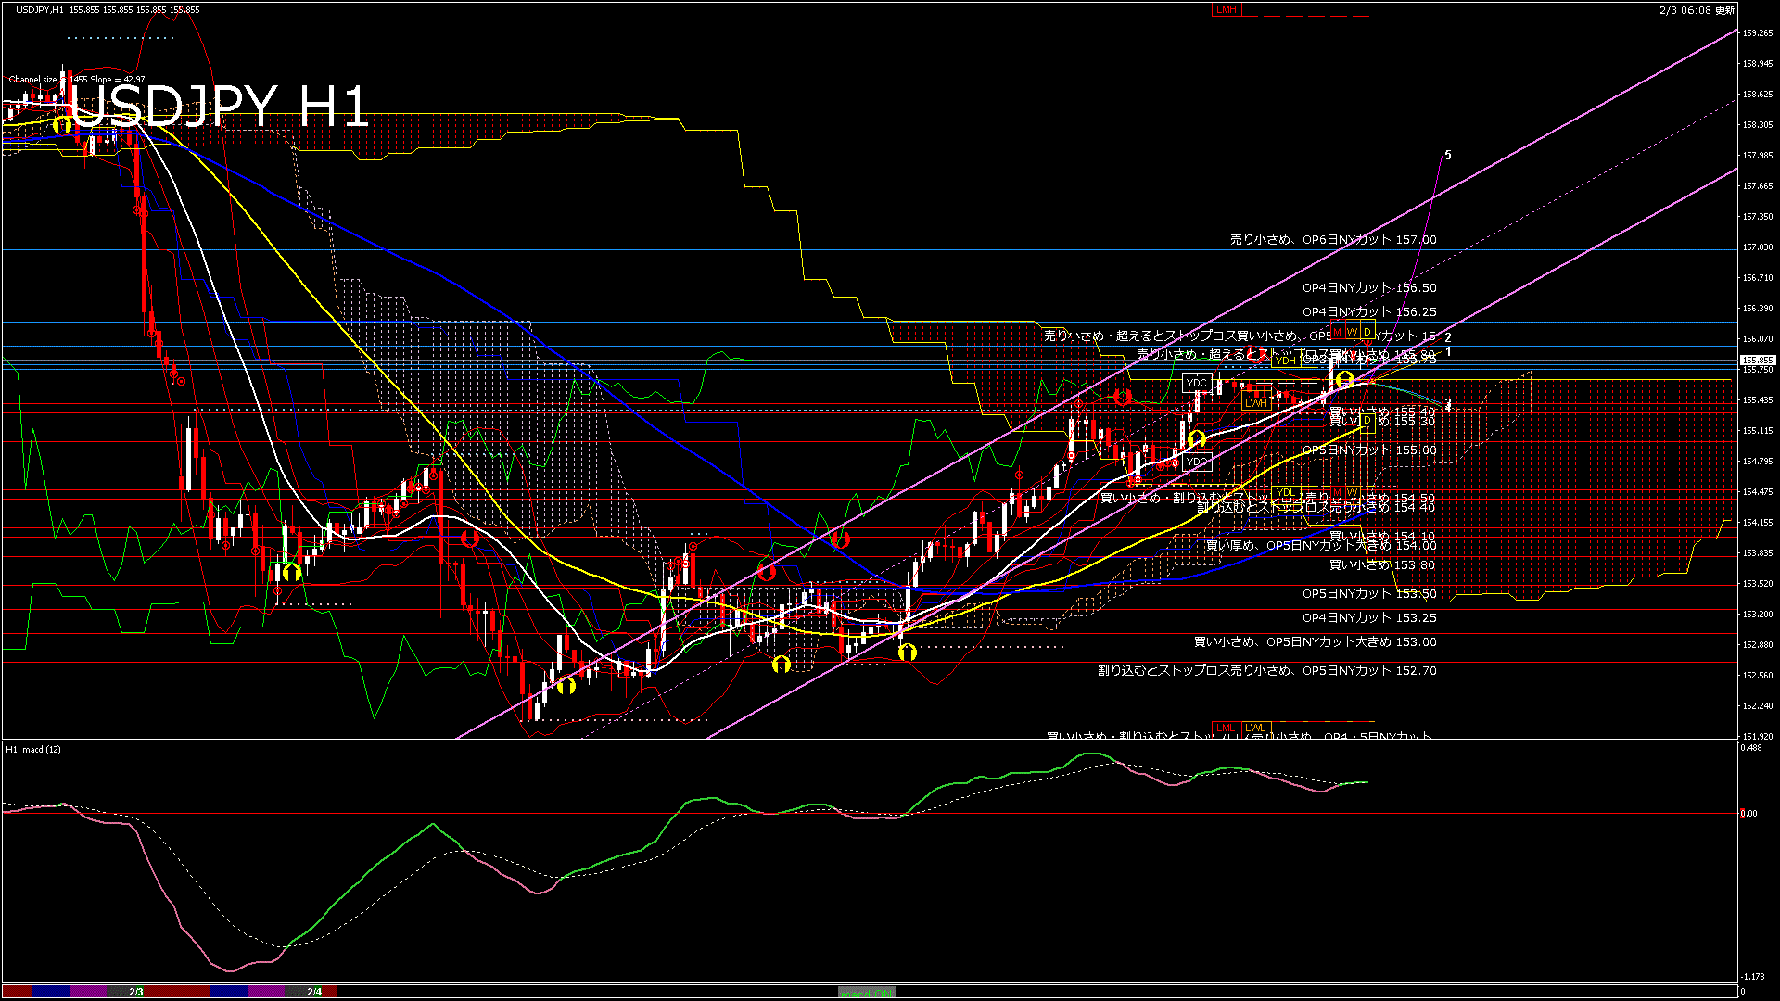Click the first blue segment in bottom color bar
Viewport: 1780px width, 1001px height.
point(51,992)
